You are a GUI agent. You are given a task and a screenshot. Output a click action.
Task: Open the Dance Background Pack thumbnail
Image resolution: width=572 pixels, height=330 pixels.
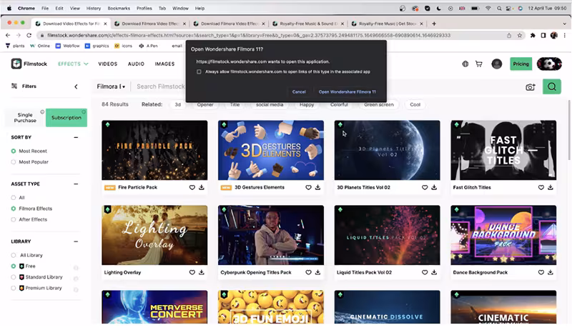(503, 235)
